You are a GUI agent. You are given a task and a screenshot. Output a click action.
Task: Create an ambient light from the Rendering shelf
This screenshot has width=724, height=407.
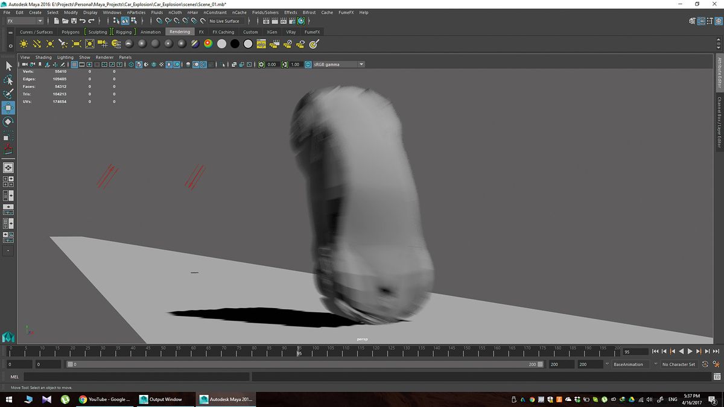pos(24,43)
